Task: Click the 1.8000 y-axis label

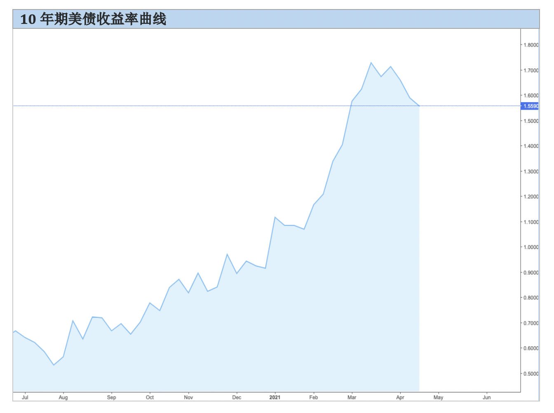Action: (531, 45)
